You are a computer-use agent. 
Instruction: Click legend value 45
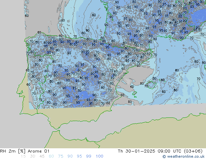click(42, 156)
